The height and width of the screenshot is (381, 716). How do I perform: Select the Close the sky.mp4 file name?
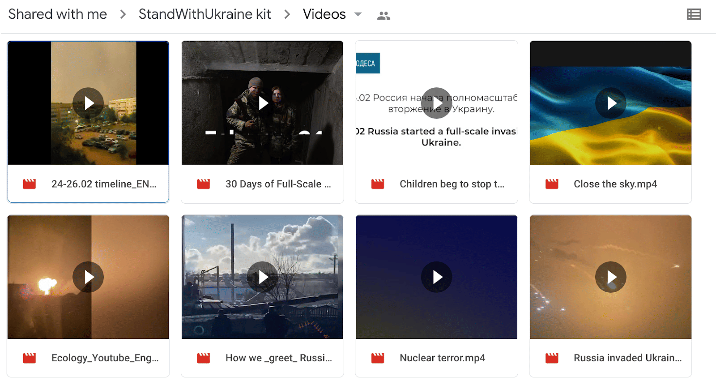[615, 184]
